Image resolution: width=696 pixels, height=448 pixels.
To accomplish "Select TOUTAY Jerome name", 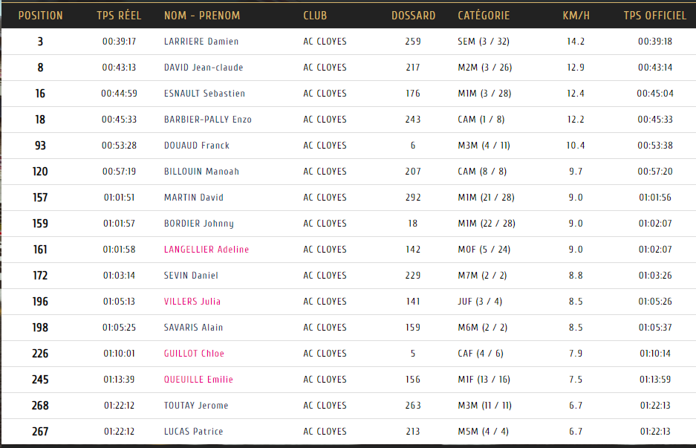I will (196, 406).
